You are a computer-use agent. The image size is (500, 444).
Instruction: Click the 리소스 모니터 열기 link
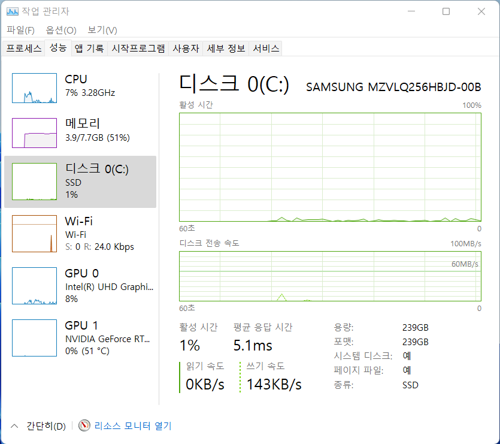[x=133, y=426]
